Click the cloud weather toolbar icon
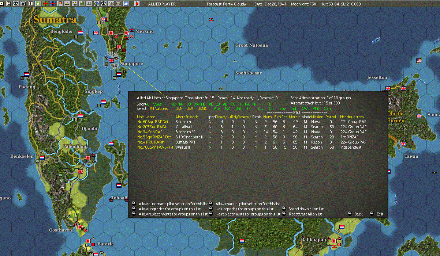Image resolution: width=440 pixels, height=256 pixels. [x=126, y=4]
